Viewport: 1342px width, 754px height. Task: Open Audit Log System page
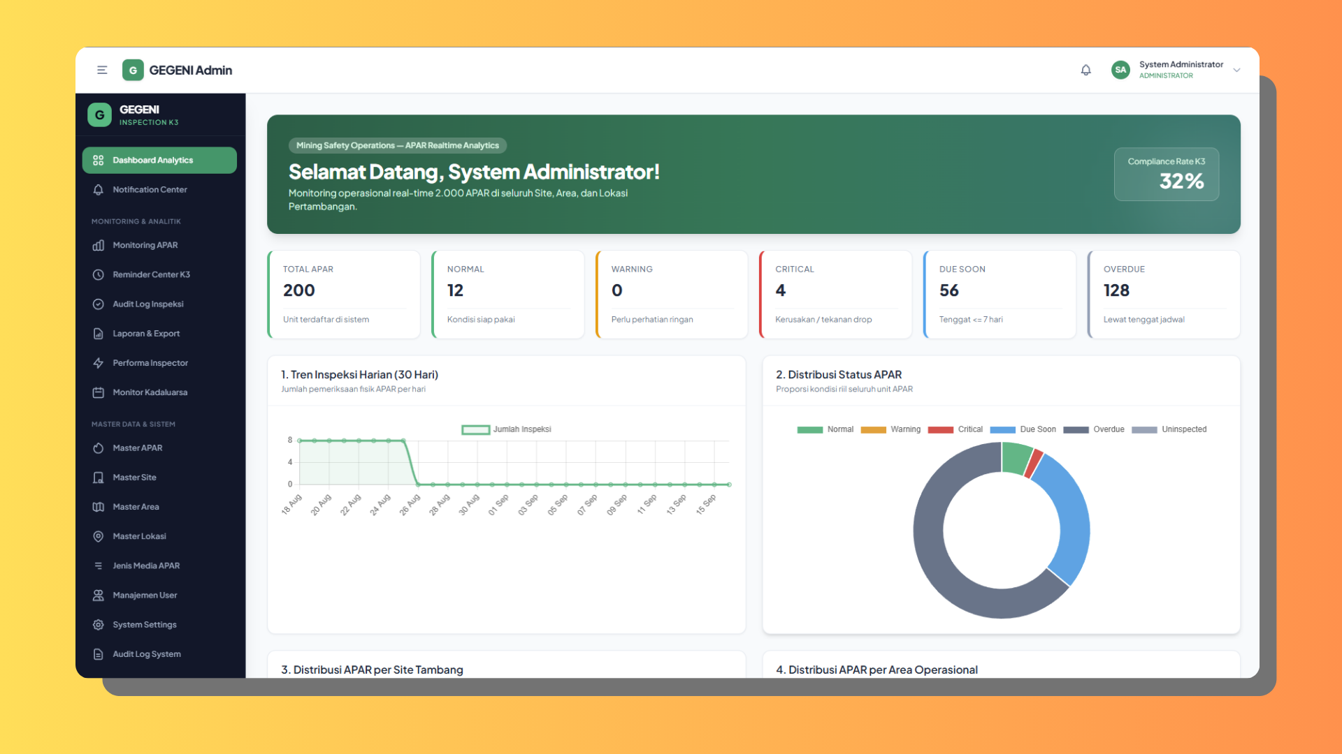click(159, 654)
